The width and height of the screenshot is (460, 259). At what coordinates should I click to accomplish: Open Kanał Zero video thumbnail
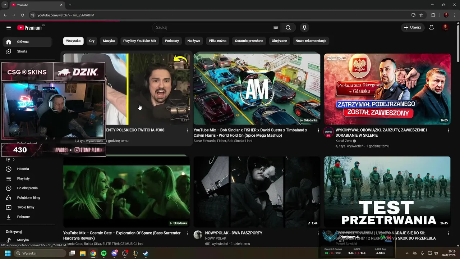387,89
